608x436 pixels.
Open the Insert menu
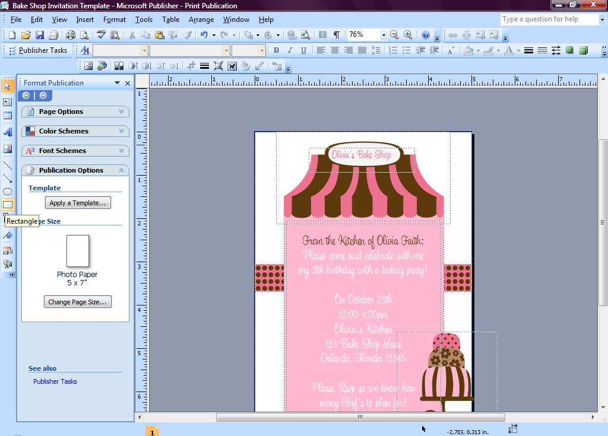(84, 20)
